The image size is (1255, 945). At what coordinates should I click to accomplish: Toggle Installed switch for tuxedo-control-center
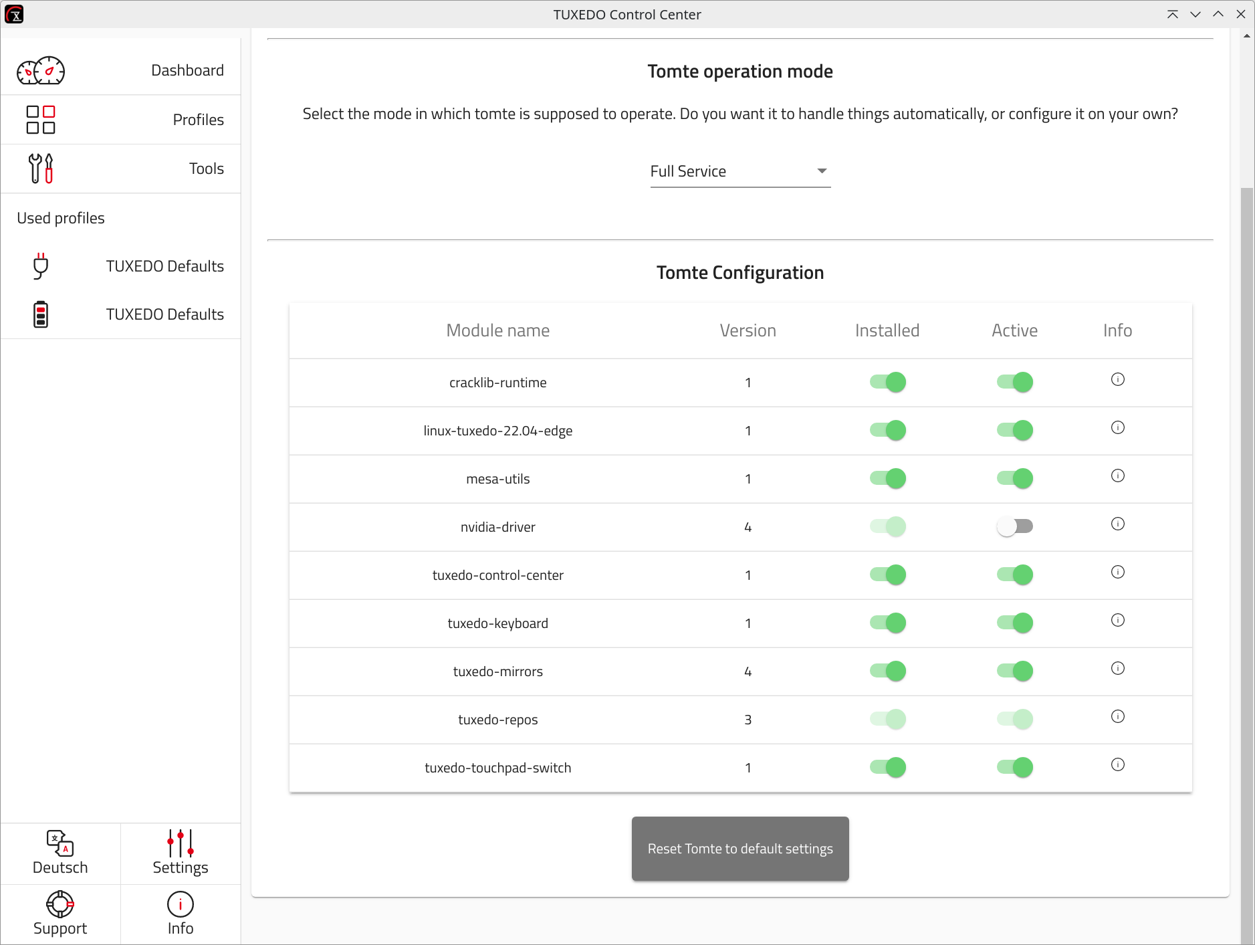[888, 574]
